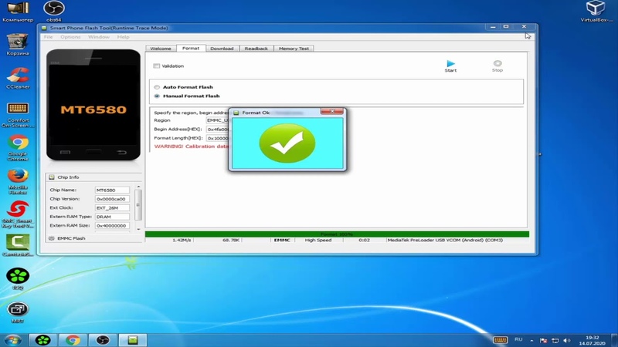Open the Window menu
This screenshot has width=618, height=347.
[x=99, y=37]
